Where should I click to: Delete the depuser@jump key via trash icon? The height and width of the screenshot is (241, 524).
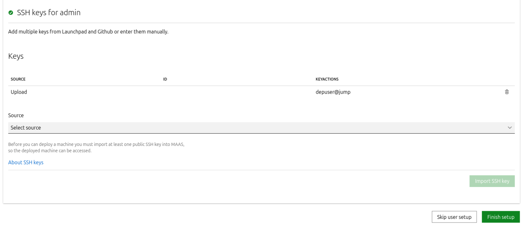pos(507,92)
